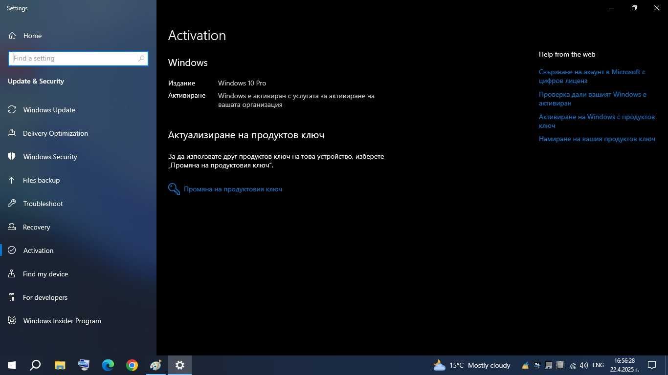This screenshot has width=668, height=375.
Task: Click the monitor picture tray icon
Action: point(537,365)
